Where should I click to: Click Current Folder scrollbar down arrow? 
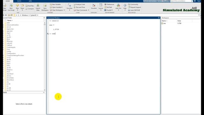pos(45,90)
